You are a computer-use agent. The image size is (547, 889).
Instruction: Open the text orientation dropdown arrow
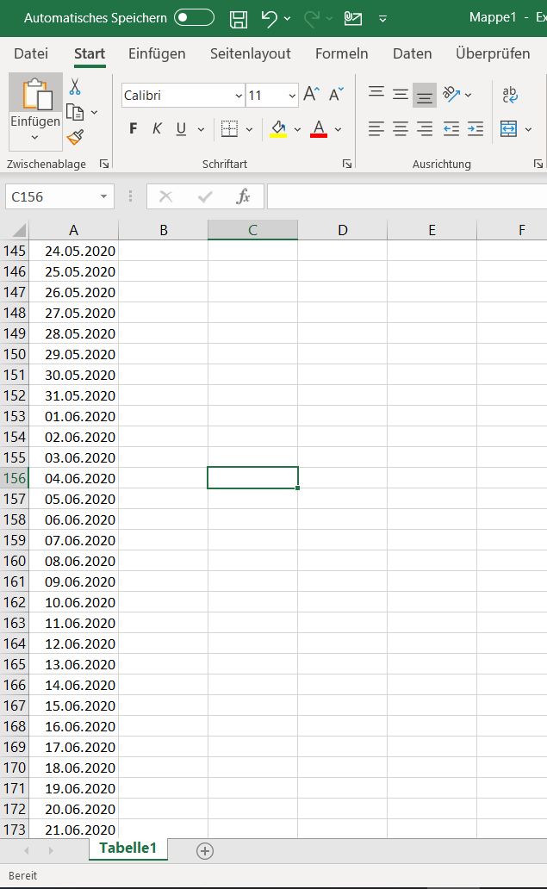tap(469, 95)
